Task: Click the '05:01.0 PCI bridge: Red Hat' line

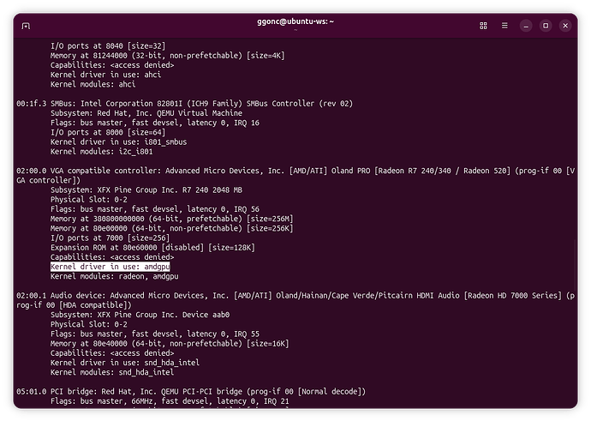Action: point(191,392)
